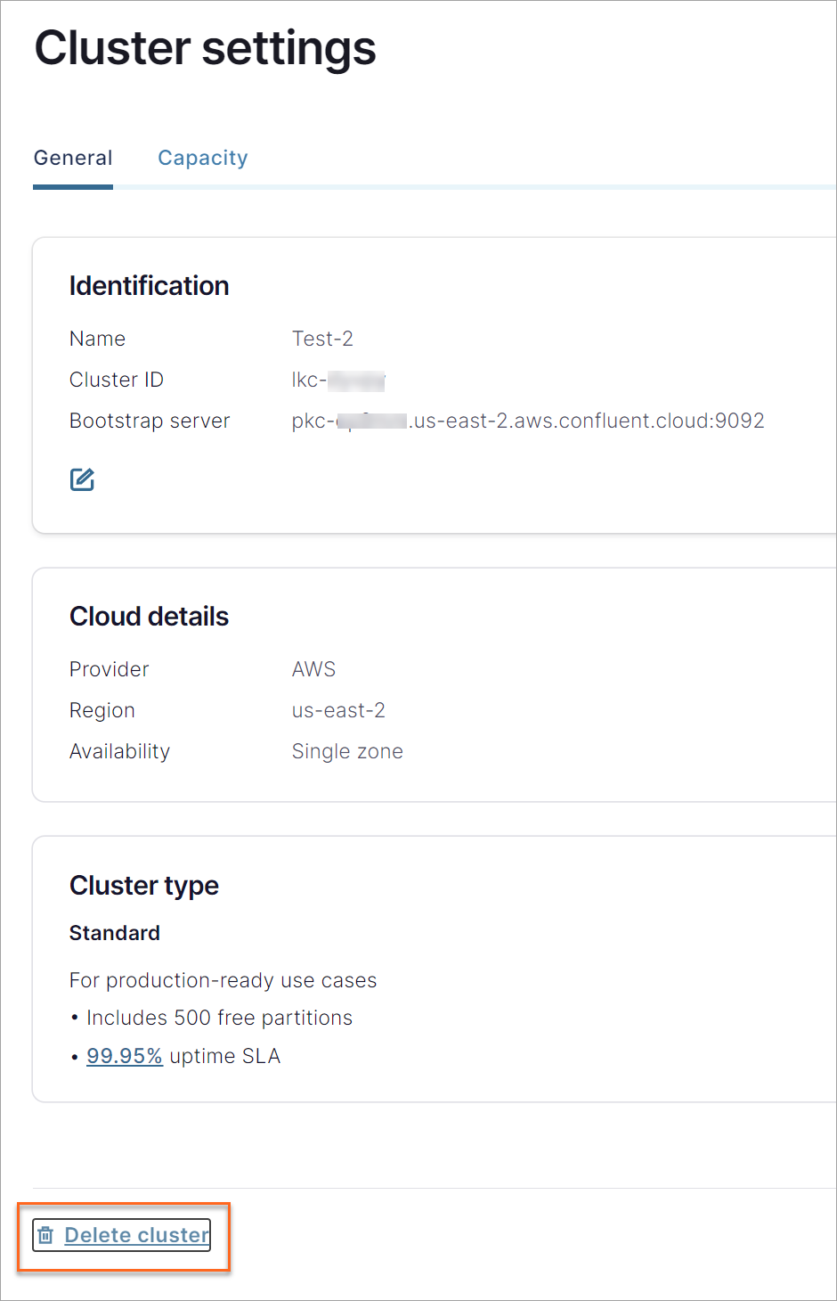Click the us-east-2 Region value
Viewport: 837px width, 1301px height.
338,710
